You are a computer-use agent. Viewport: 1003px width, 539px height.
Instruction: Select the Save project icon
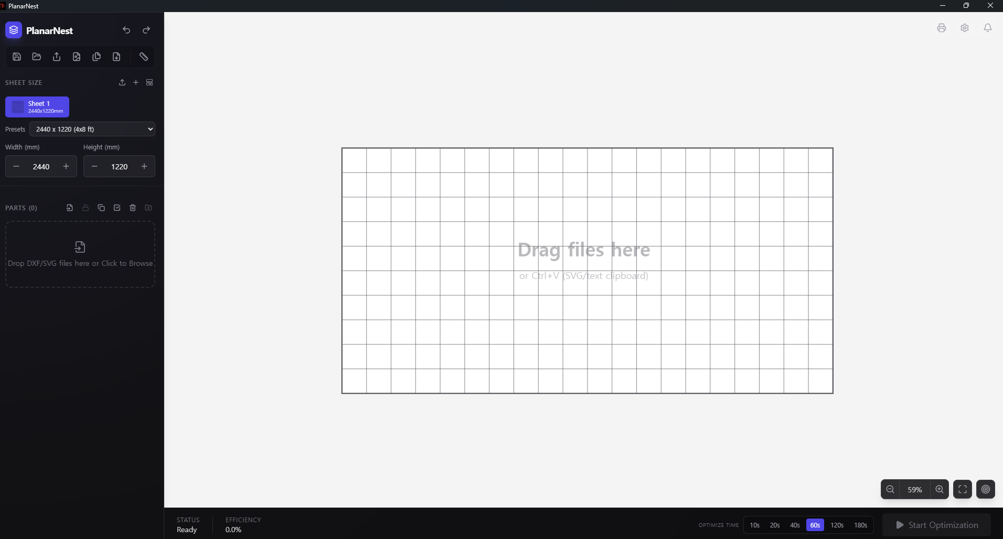(x=16, y=57)
